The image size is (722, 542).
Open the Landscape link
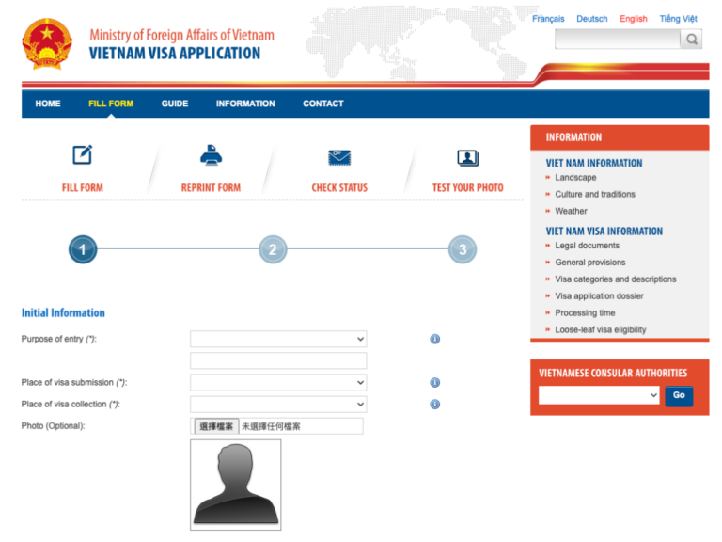(x=575, y=178)
